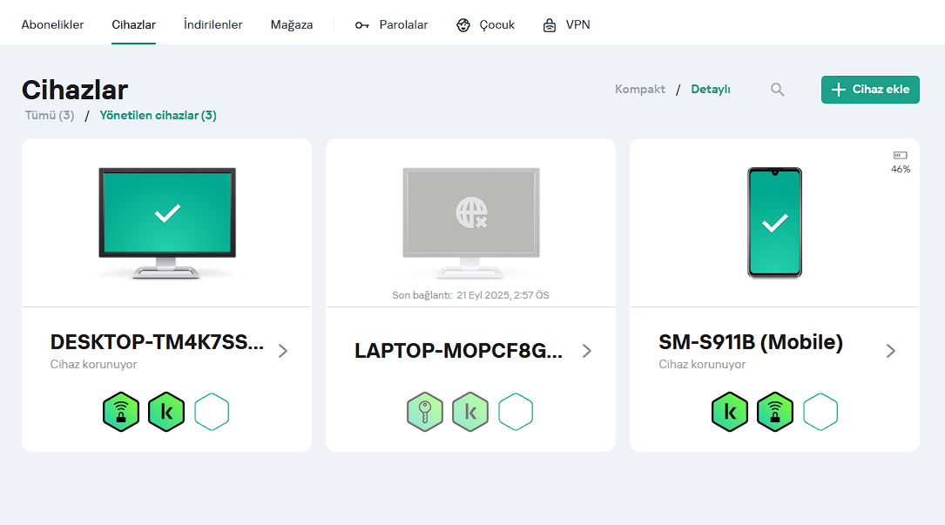The width and height of the screenshot is (945, 525).
Task: Open SM-S911B (Mobile) device name
Action: 750,342
